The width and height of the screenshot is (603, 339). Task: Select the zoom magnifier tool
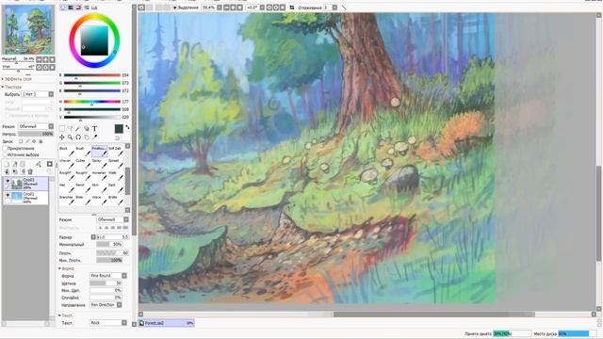pyautogui.click(x=70, y=137)
